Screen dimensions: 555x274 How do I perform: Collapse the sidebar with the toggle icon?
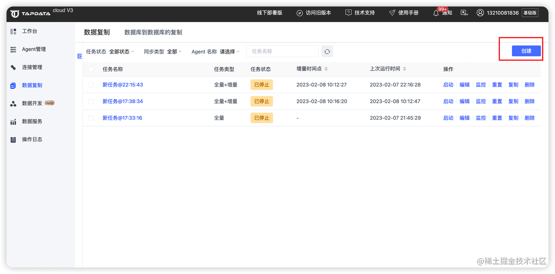[79, 56]
